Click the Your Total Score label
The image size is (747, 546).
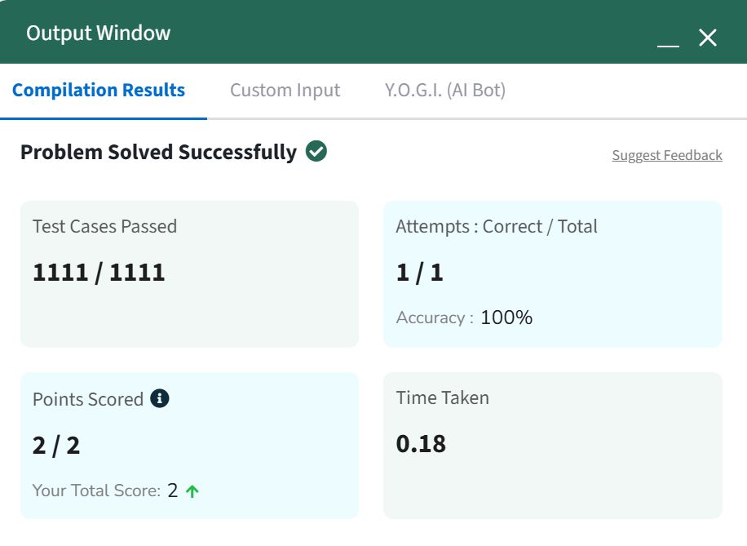96,491
